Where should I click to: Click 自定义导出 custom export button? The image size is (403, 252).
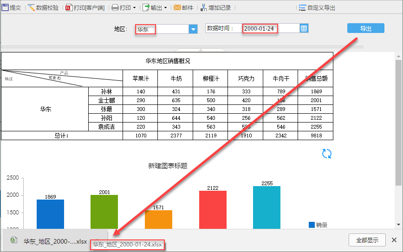(x=317, y=8)
